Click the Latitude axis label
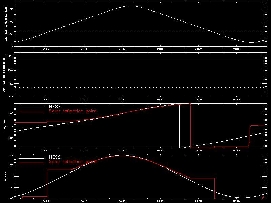Screen dimensions: 271x203 point(6,176)
